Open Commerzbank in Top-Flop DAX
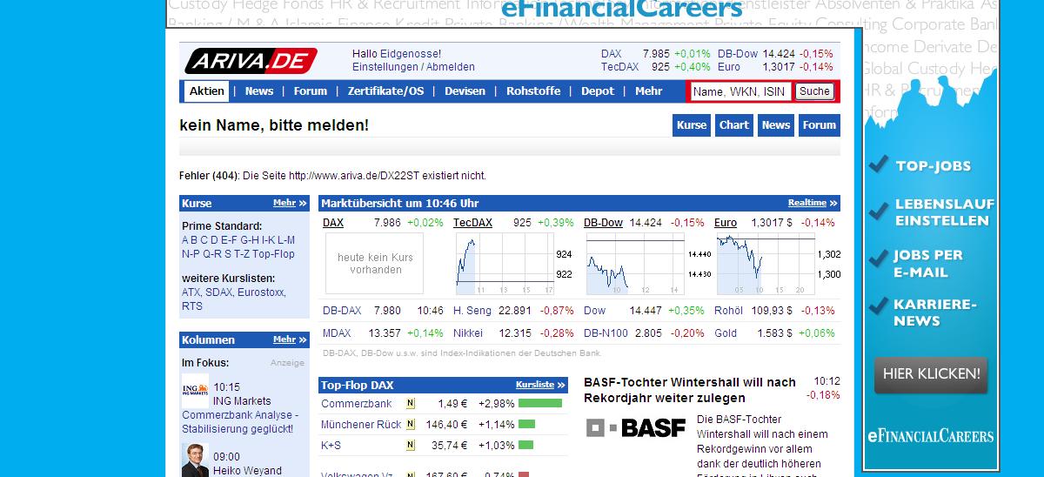The width and height of the screenshot is (1044, 477). tap(357, 404)
